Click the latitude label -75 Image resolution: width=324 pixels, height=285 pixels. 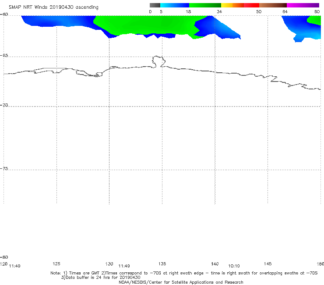pyautogui.click(x=4, y=168)
